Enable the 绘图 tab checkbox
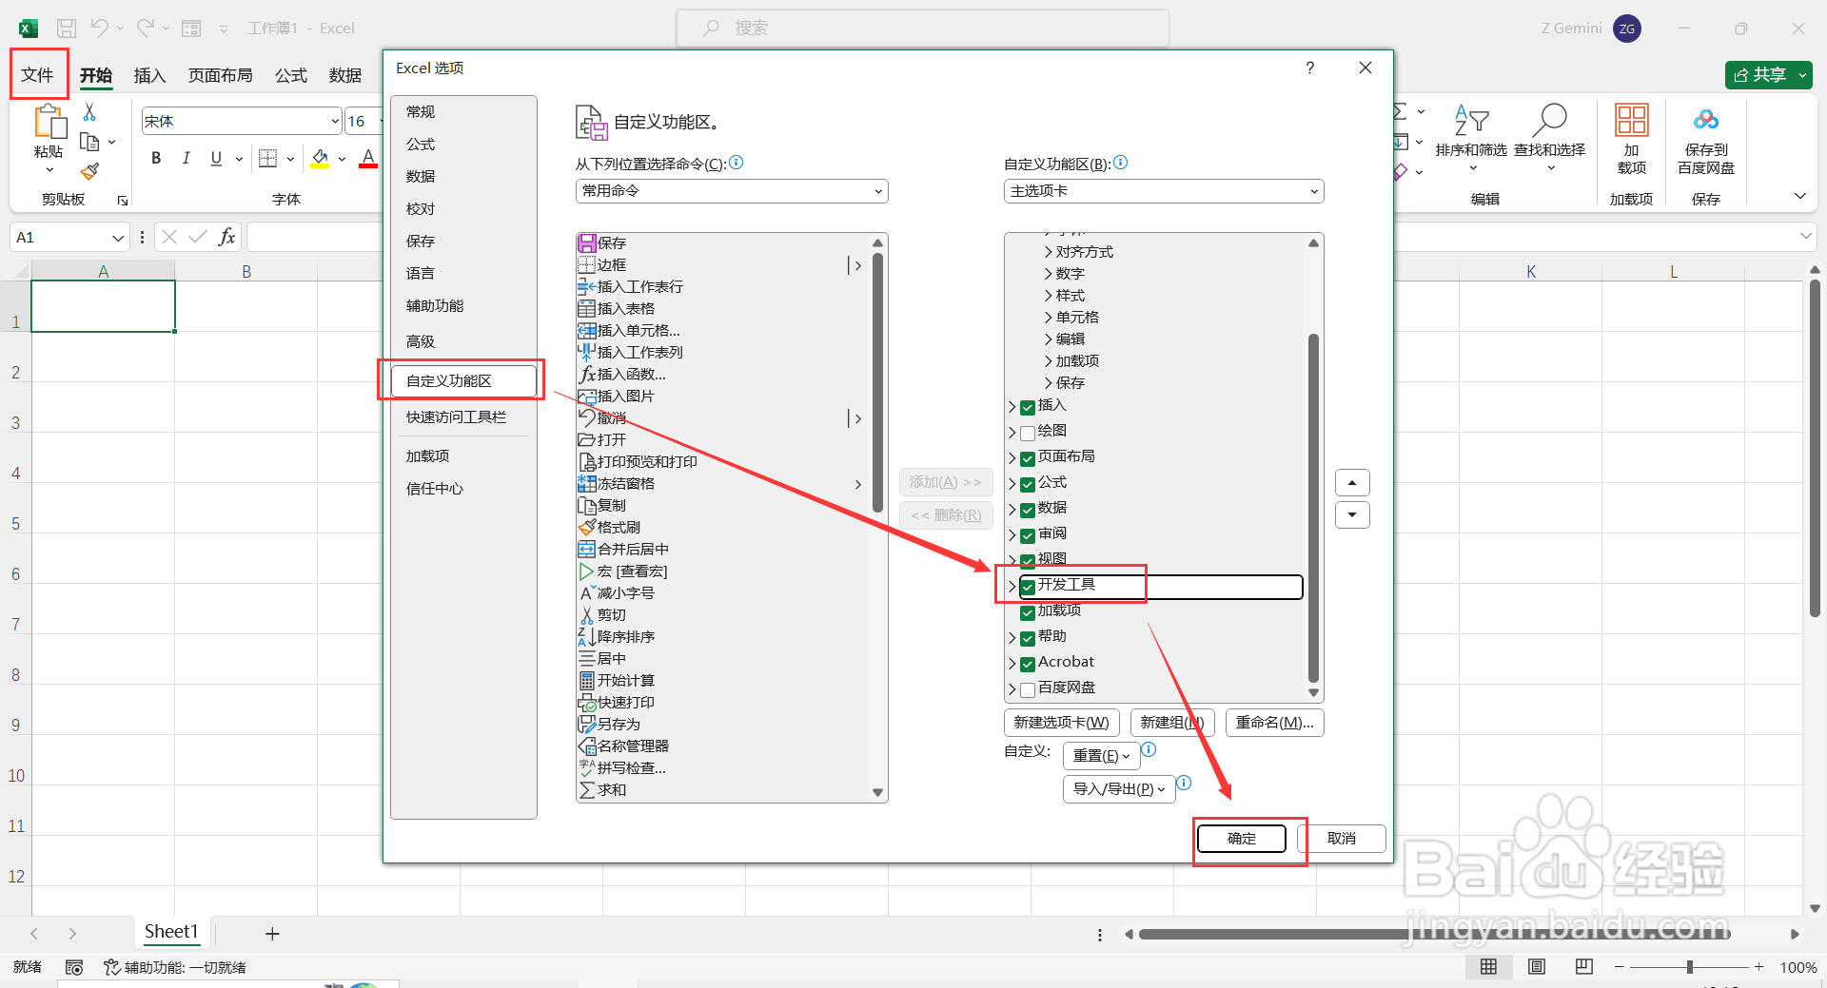1827x988 pixels. click(x=1028, y=432)
